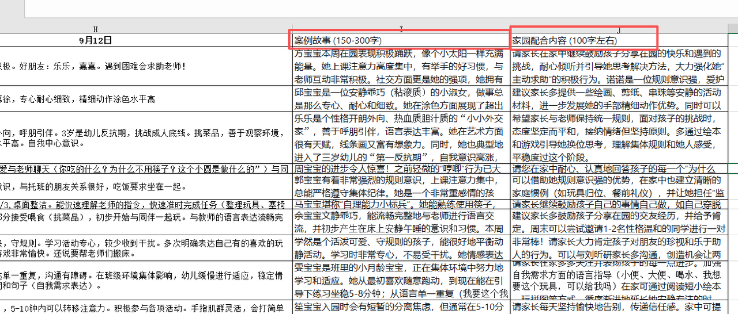The image size is (738, 314).
Task: Click the 雯宝宝 case story cell
Action: pos(401,280)
